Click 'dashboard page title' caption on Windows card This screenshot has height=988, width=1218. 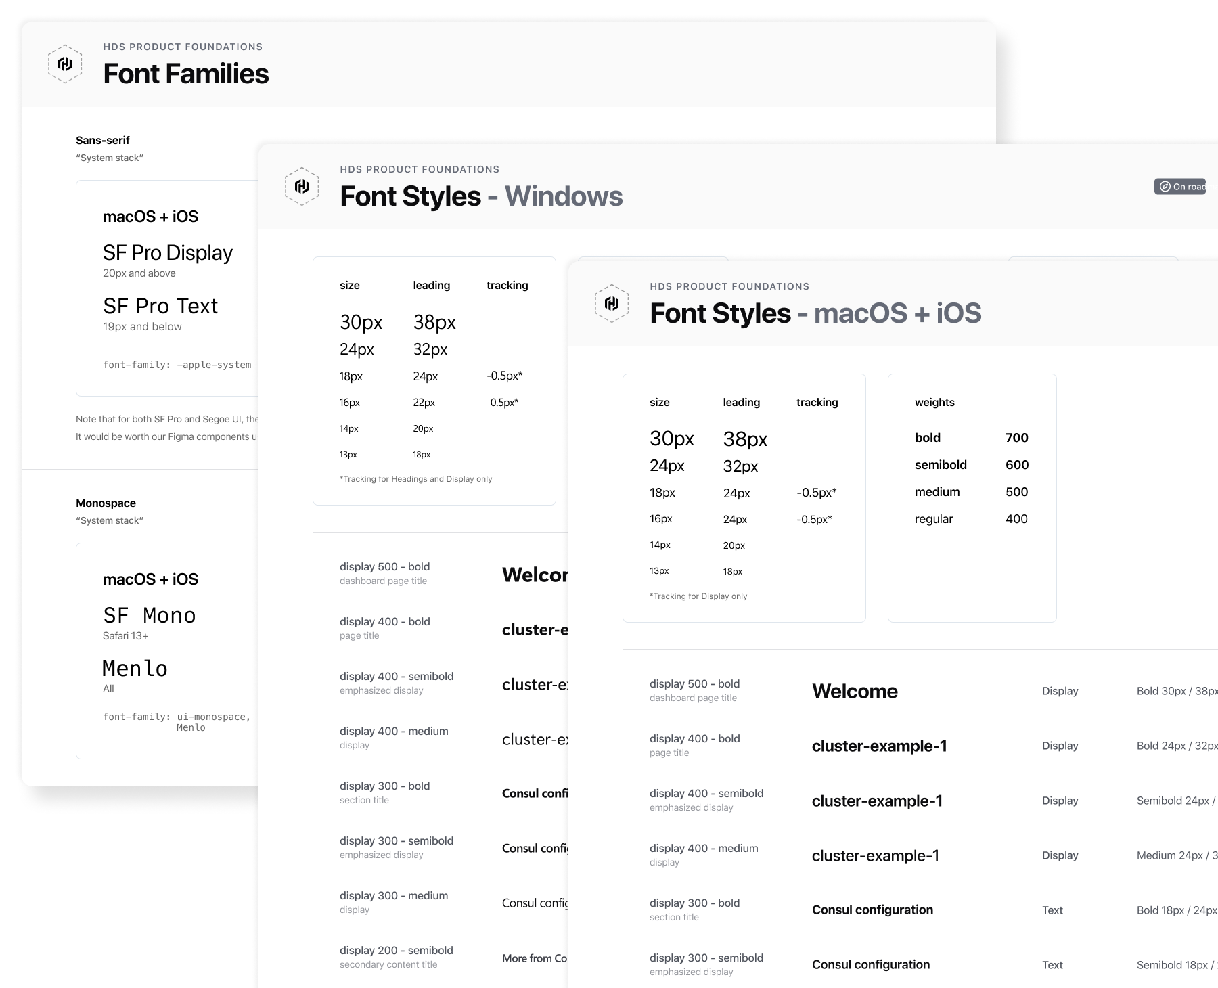click(x=384, y=581)
